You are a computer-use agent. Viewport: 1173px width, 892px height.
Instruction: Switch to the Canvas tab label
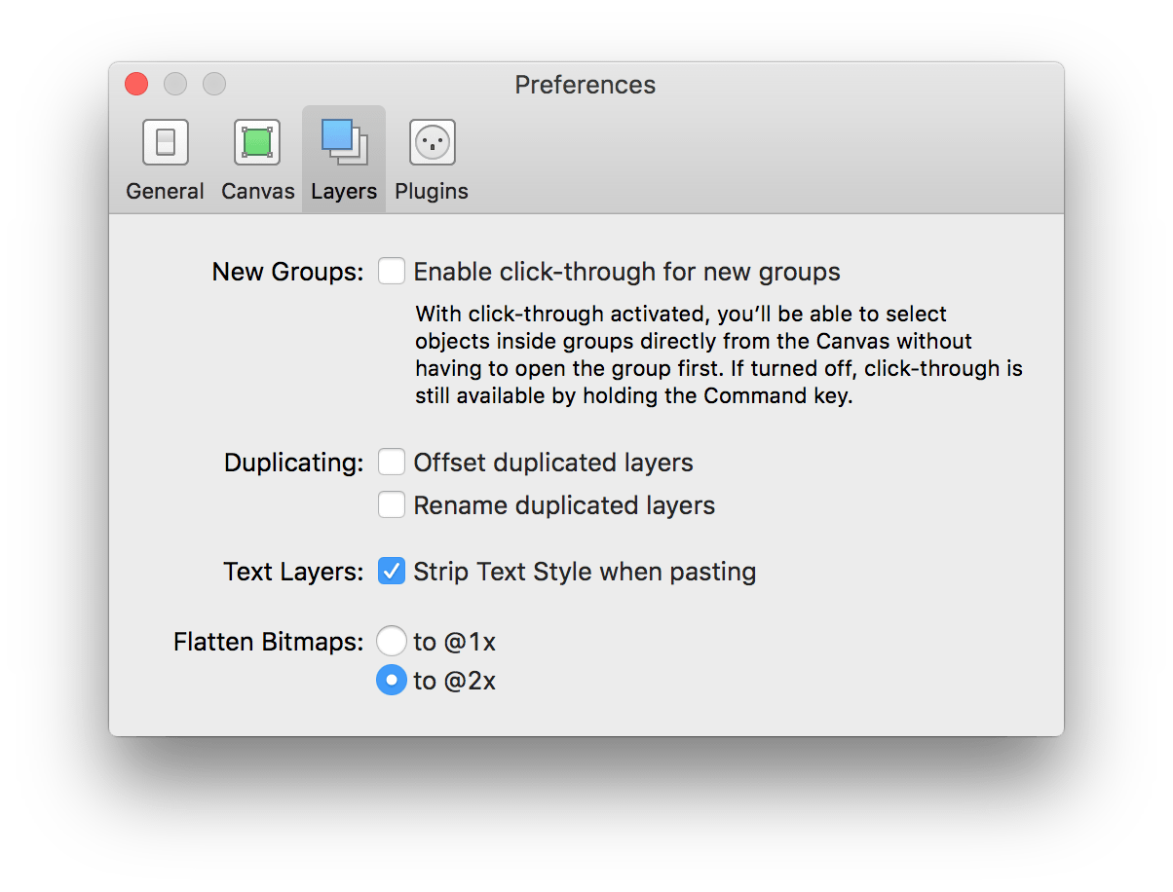[257, 191]
